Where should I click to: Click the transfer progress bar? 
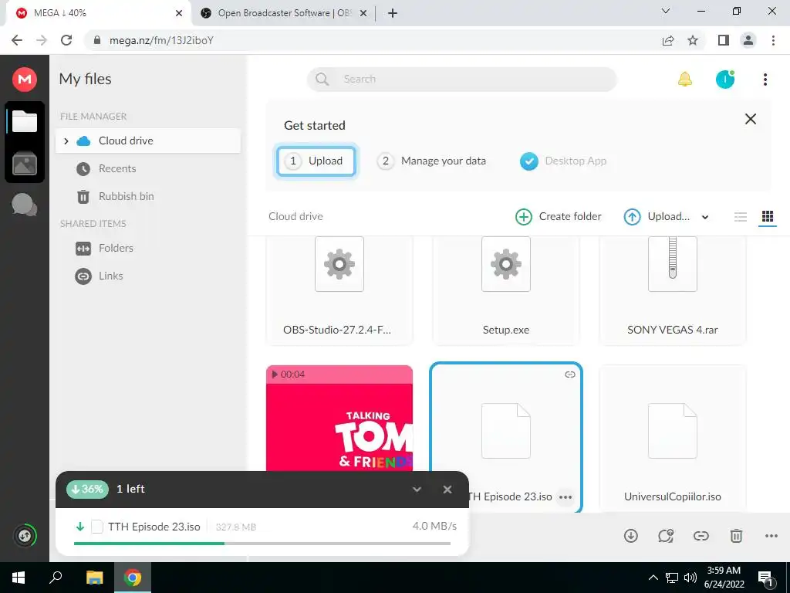point(262,544)
